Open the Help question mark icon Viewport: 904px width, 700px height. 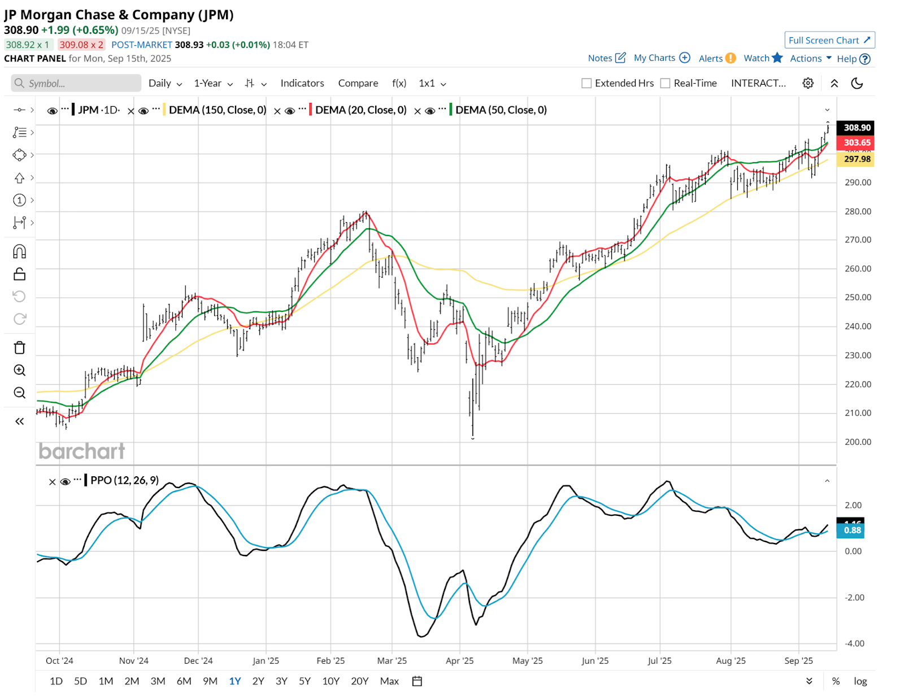click(865, 59)
